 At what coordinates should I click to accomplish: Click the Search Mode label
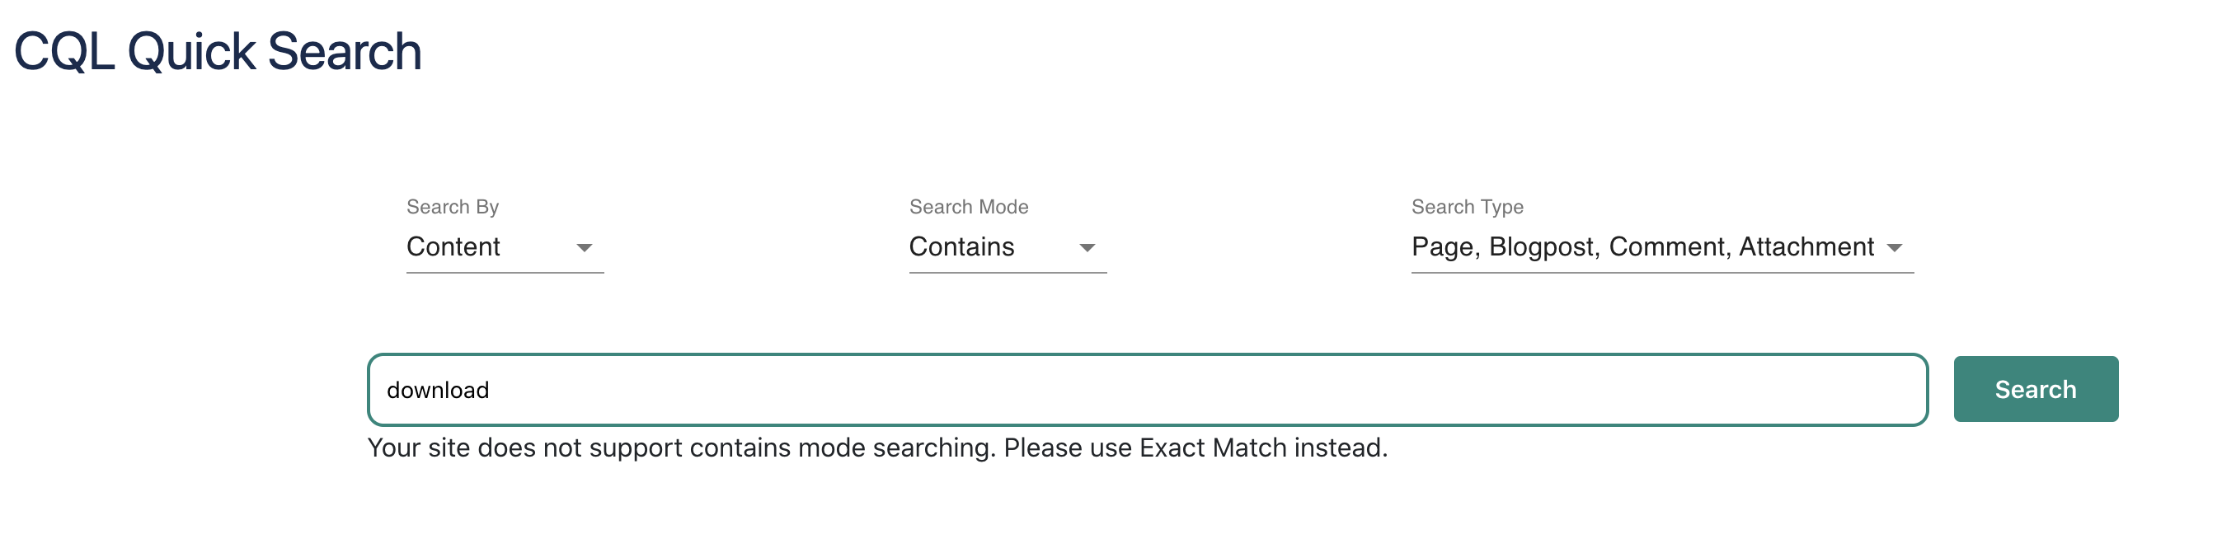968,207
